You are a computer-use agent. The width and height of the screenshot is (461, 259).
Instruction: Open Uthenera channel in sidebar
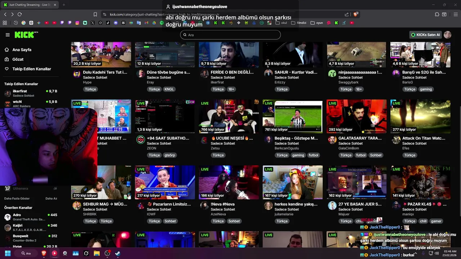point(31,188)
